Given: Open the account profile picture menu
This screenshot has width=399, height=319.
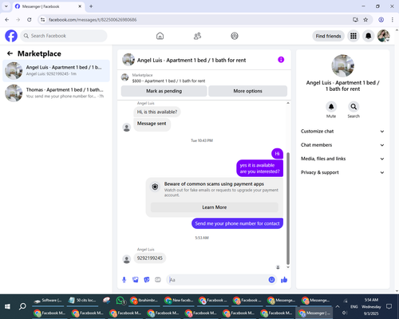Looking at the screenshot, I should coord(383,36).
